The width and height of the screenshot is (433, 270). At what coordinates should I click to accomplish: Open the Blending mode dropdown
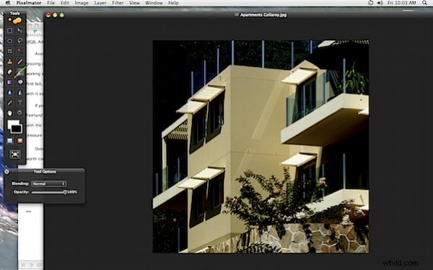tap(48, 184)
